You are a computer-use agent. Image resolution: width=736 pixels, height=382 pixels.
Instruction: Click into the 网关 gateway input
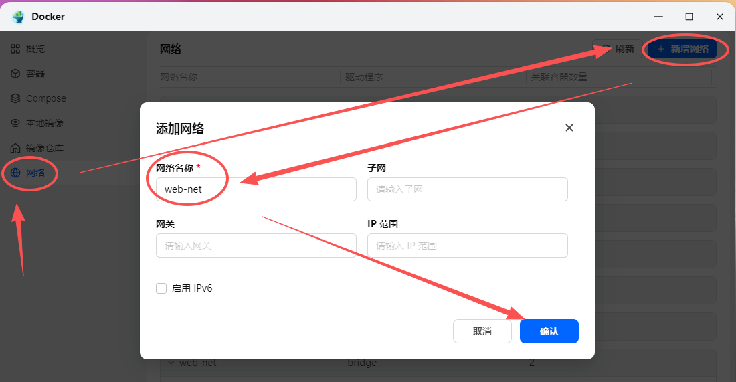[x=256, y=246]
